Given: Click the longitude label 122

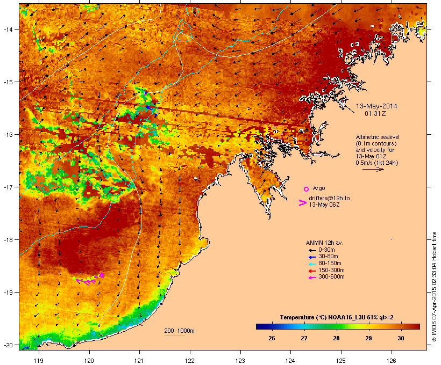Looking at the screenshot, I should tap(190, 361).
